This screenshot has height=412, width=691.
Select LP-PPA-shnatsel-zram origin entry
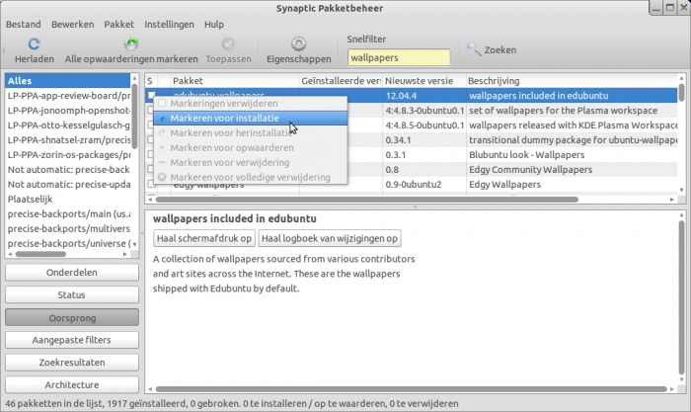[68, 140]
